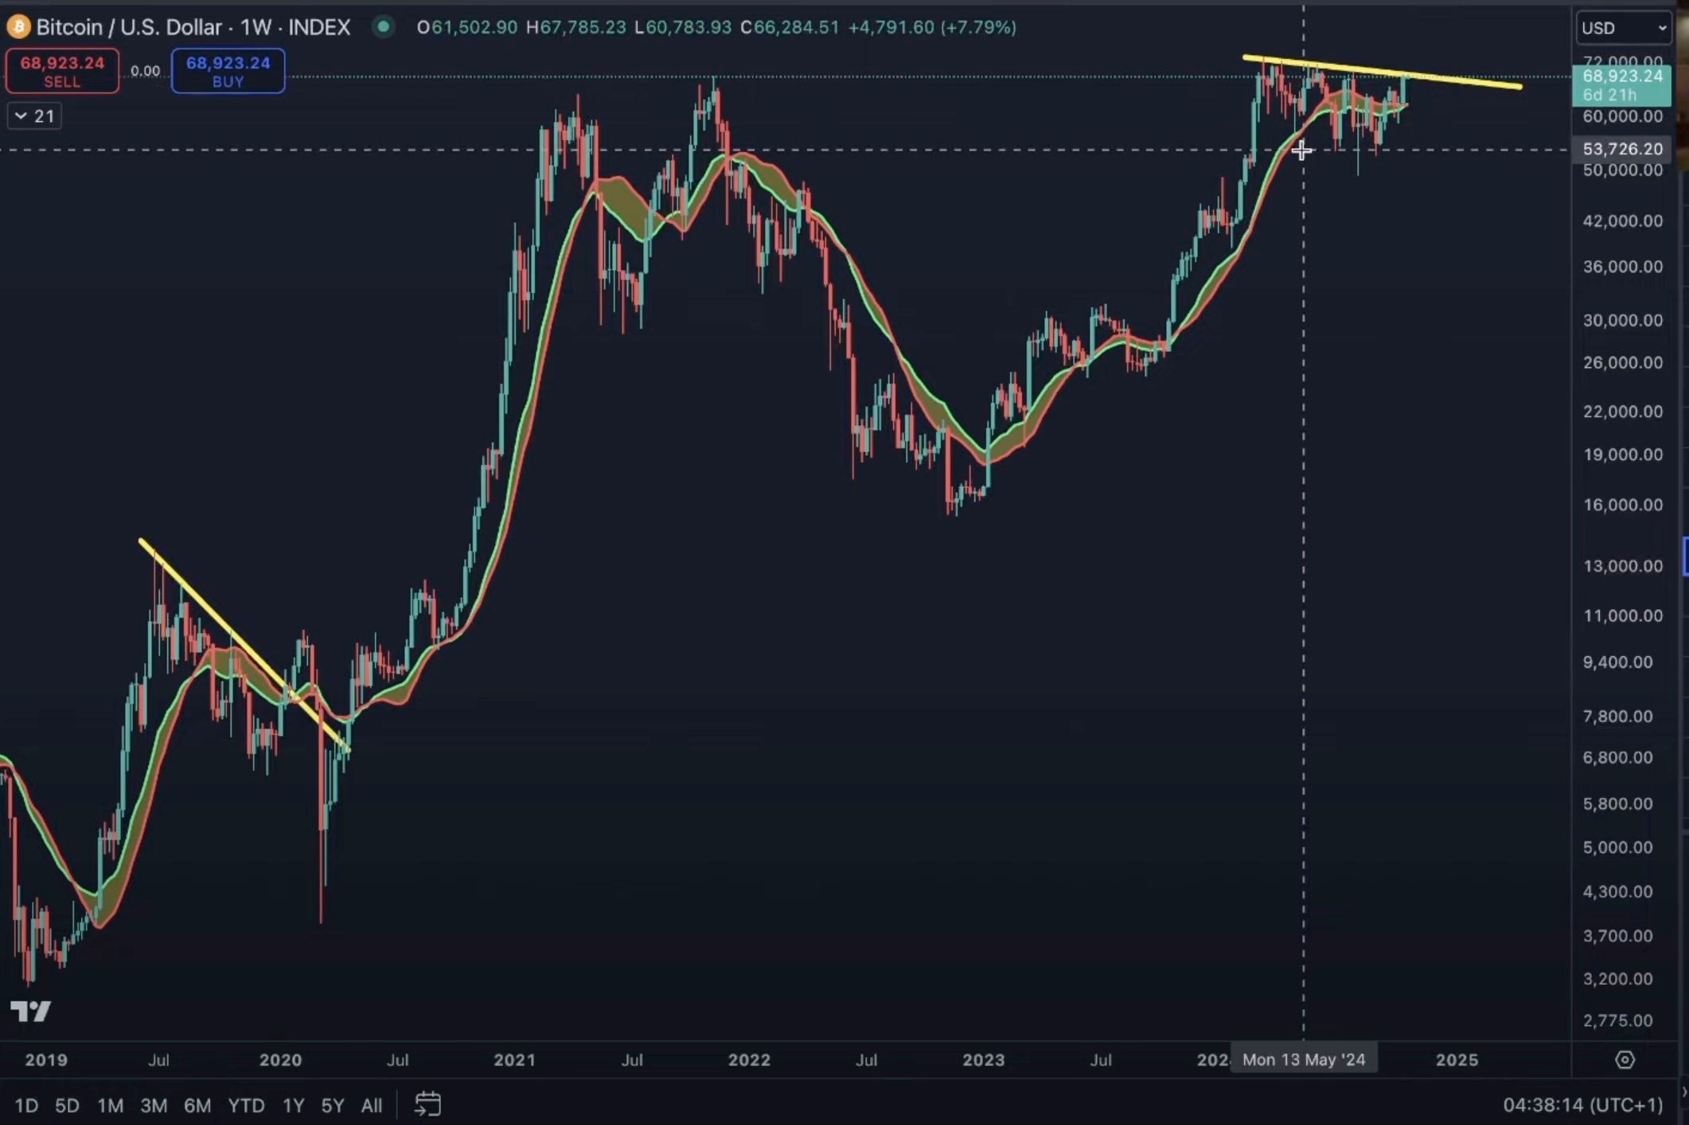Viewport: 1689px width, 1125px height.
Task: Open the Go to date calendar icon
Action: point(428,1104)
